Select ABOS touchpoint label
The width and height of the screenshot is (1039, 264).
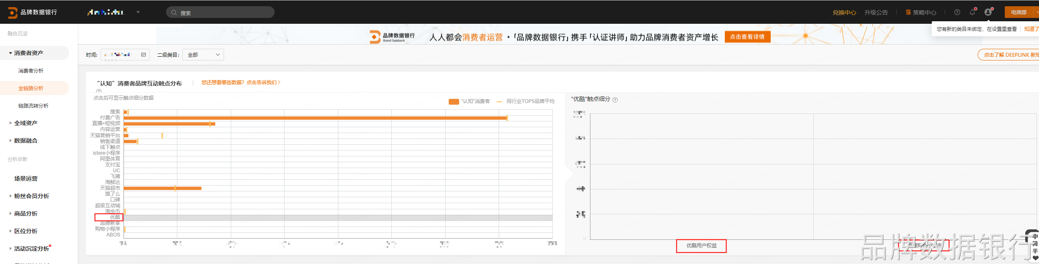click(x=113, y=235)
